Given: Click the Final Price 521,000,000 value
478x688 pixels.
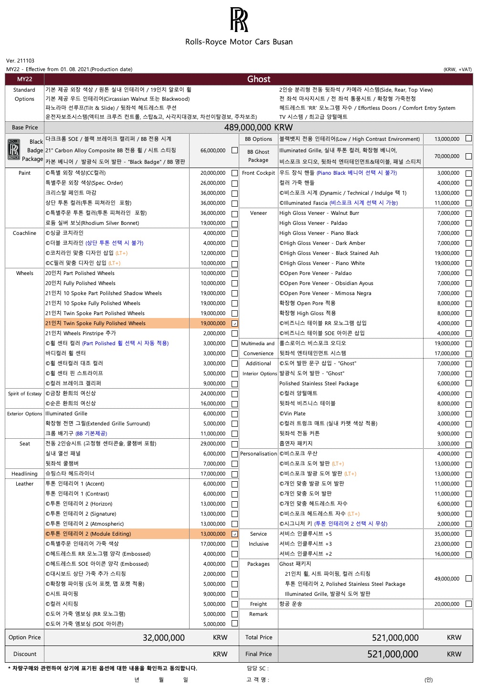Looking at the screenshot, I should click(393, 654).
